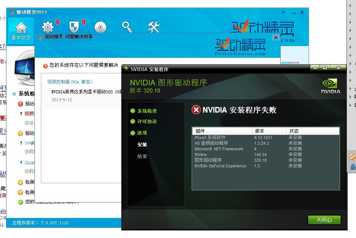The width and height of the screenshot is (356, 238).
Task: Close the 问题解决向导 dialog
Action: pos(276,37)
